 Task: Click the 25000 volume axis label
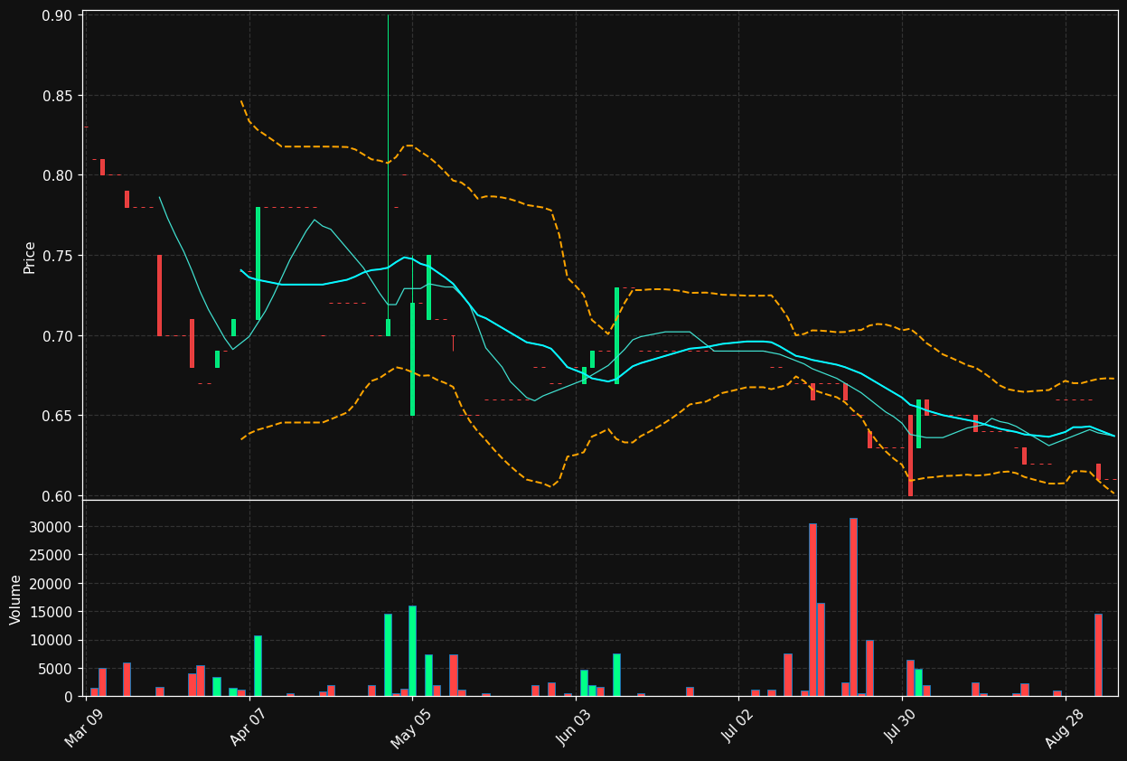[54, 555]
